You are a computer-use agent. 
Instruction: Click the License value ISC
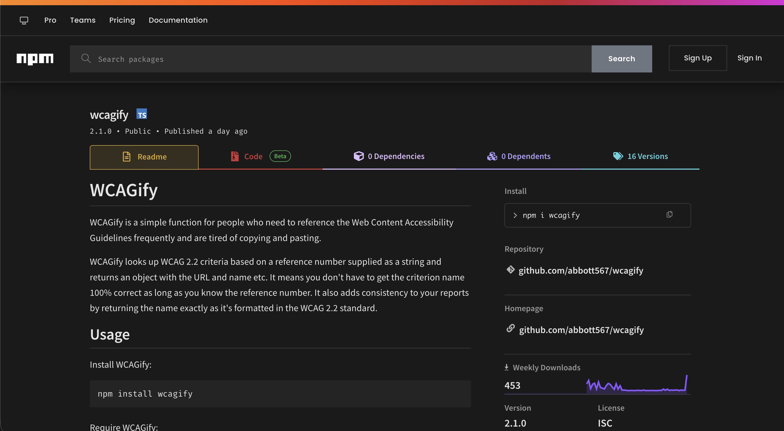click(x=605, y=423)
